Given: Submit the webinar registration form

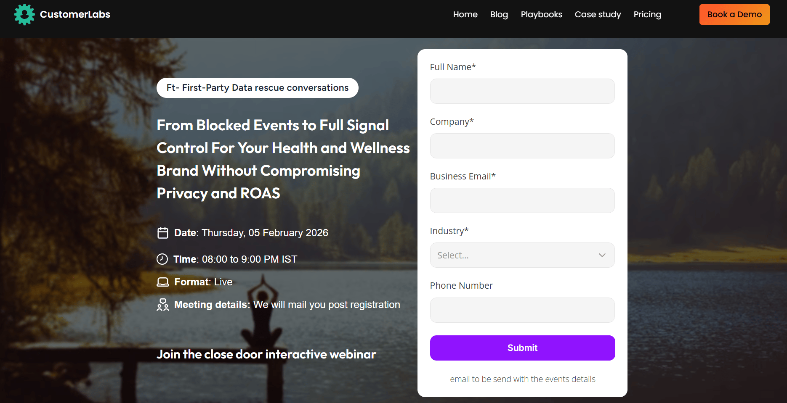Looking at the screenshot, I should [x=522, y=348].
